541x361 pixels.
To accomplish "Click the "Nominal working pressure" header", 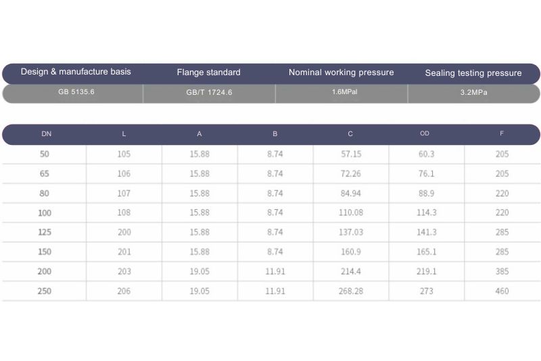I will pos(341,72).
